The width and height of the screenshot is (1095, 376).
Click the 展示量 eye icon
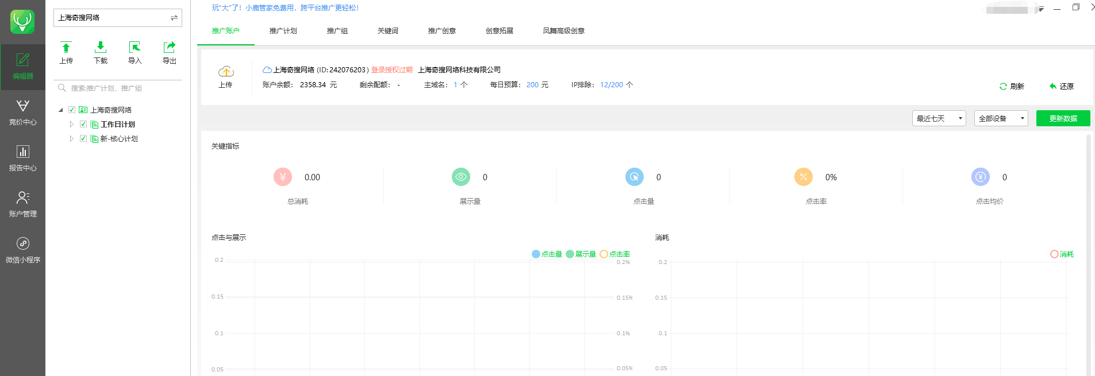tap(461, 177)
